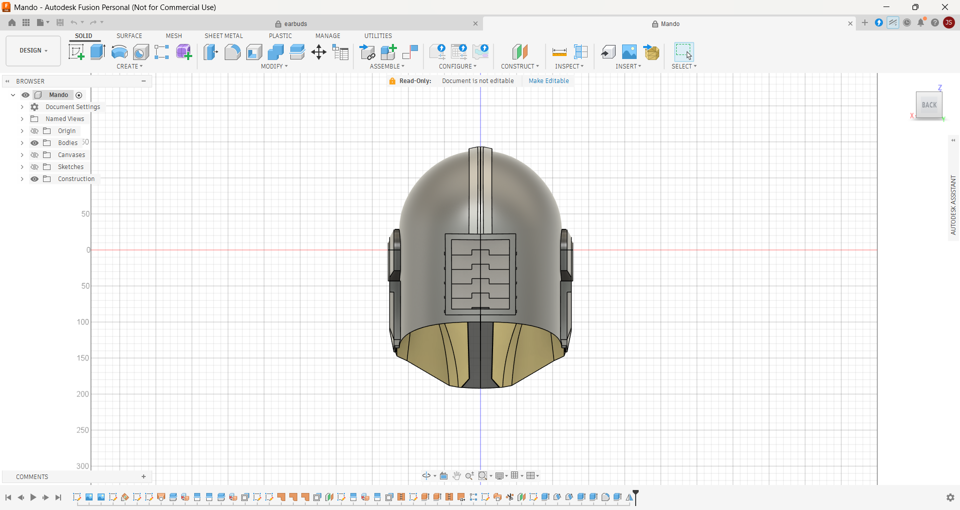Click the New Component icon

[x=388, y=52]
